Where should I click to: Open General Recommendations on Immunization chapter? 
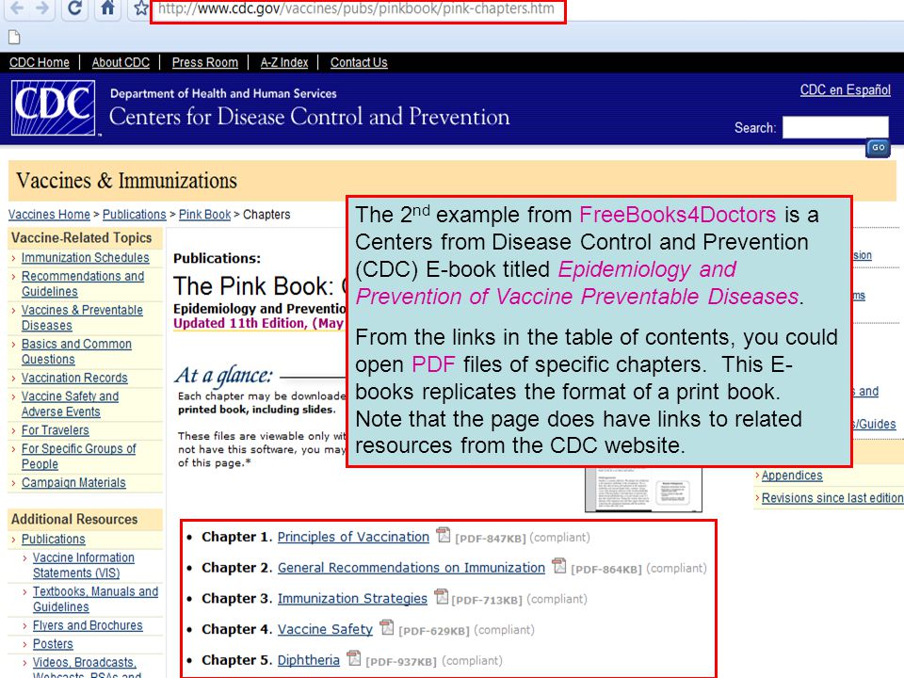(412, 568)
